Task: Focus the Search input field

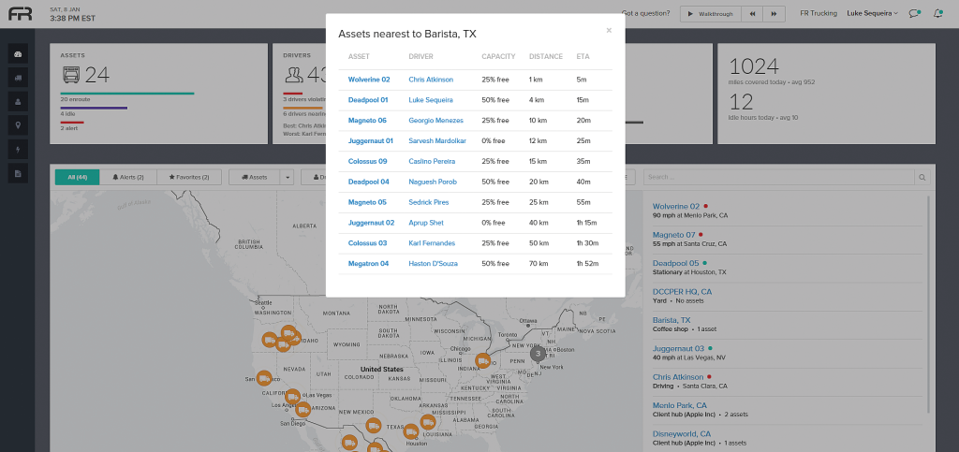Action: (779, 177)
